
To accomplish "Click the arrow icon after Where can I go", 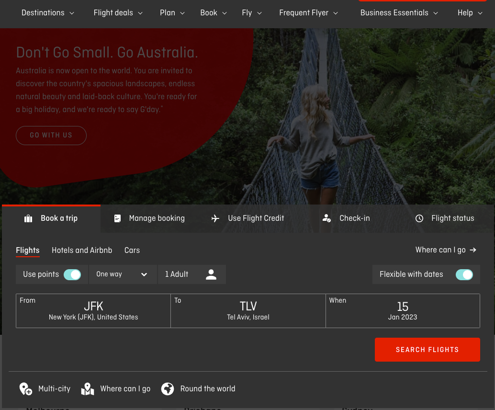I will [473, 250].
